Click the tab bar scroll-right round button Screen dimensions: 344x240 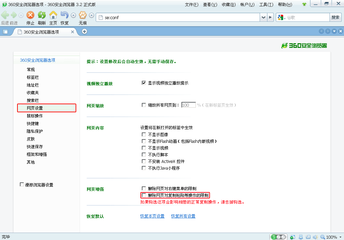pyautogui.click(x=328, y=31)
